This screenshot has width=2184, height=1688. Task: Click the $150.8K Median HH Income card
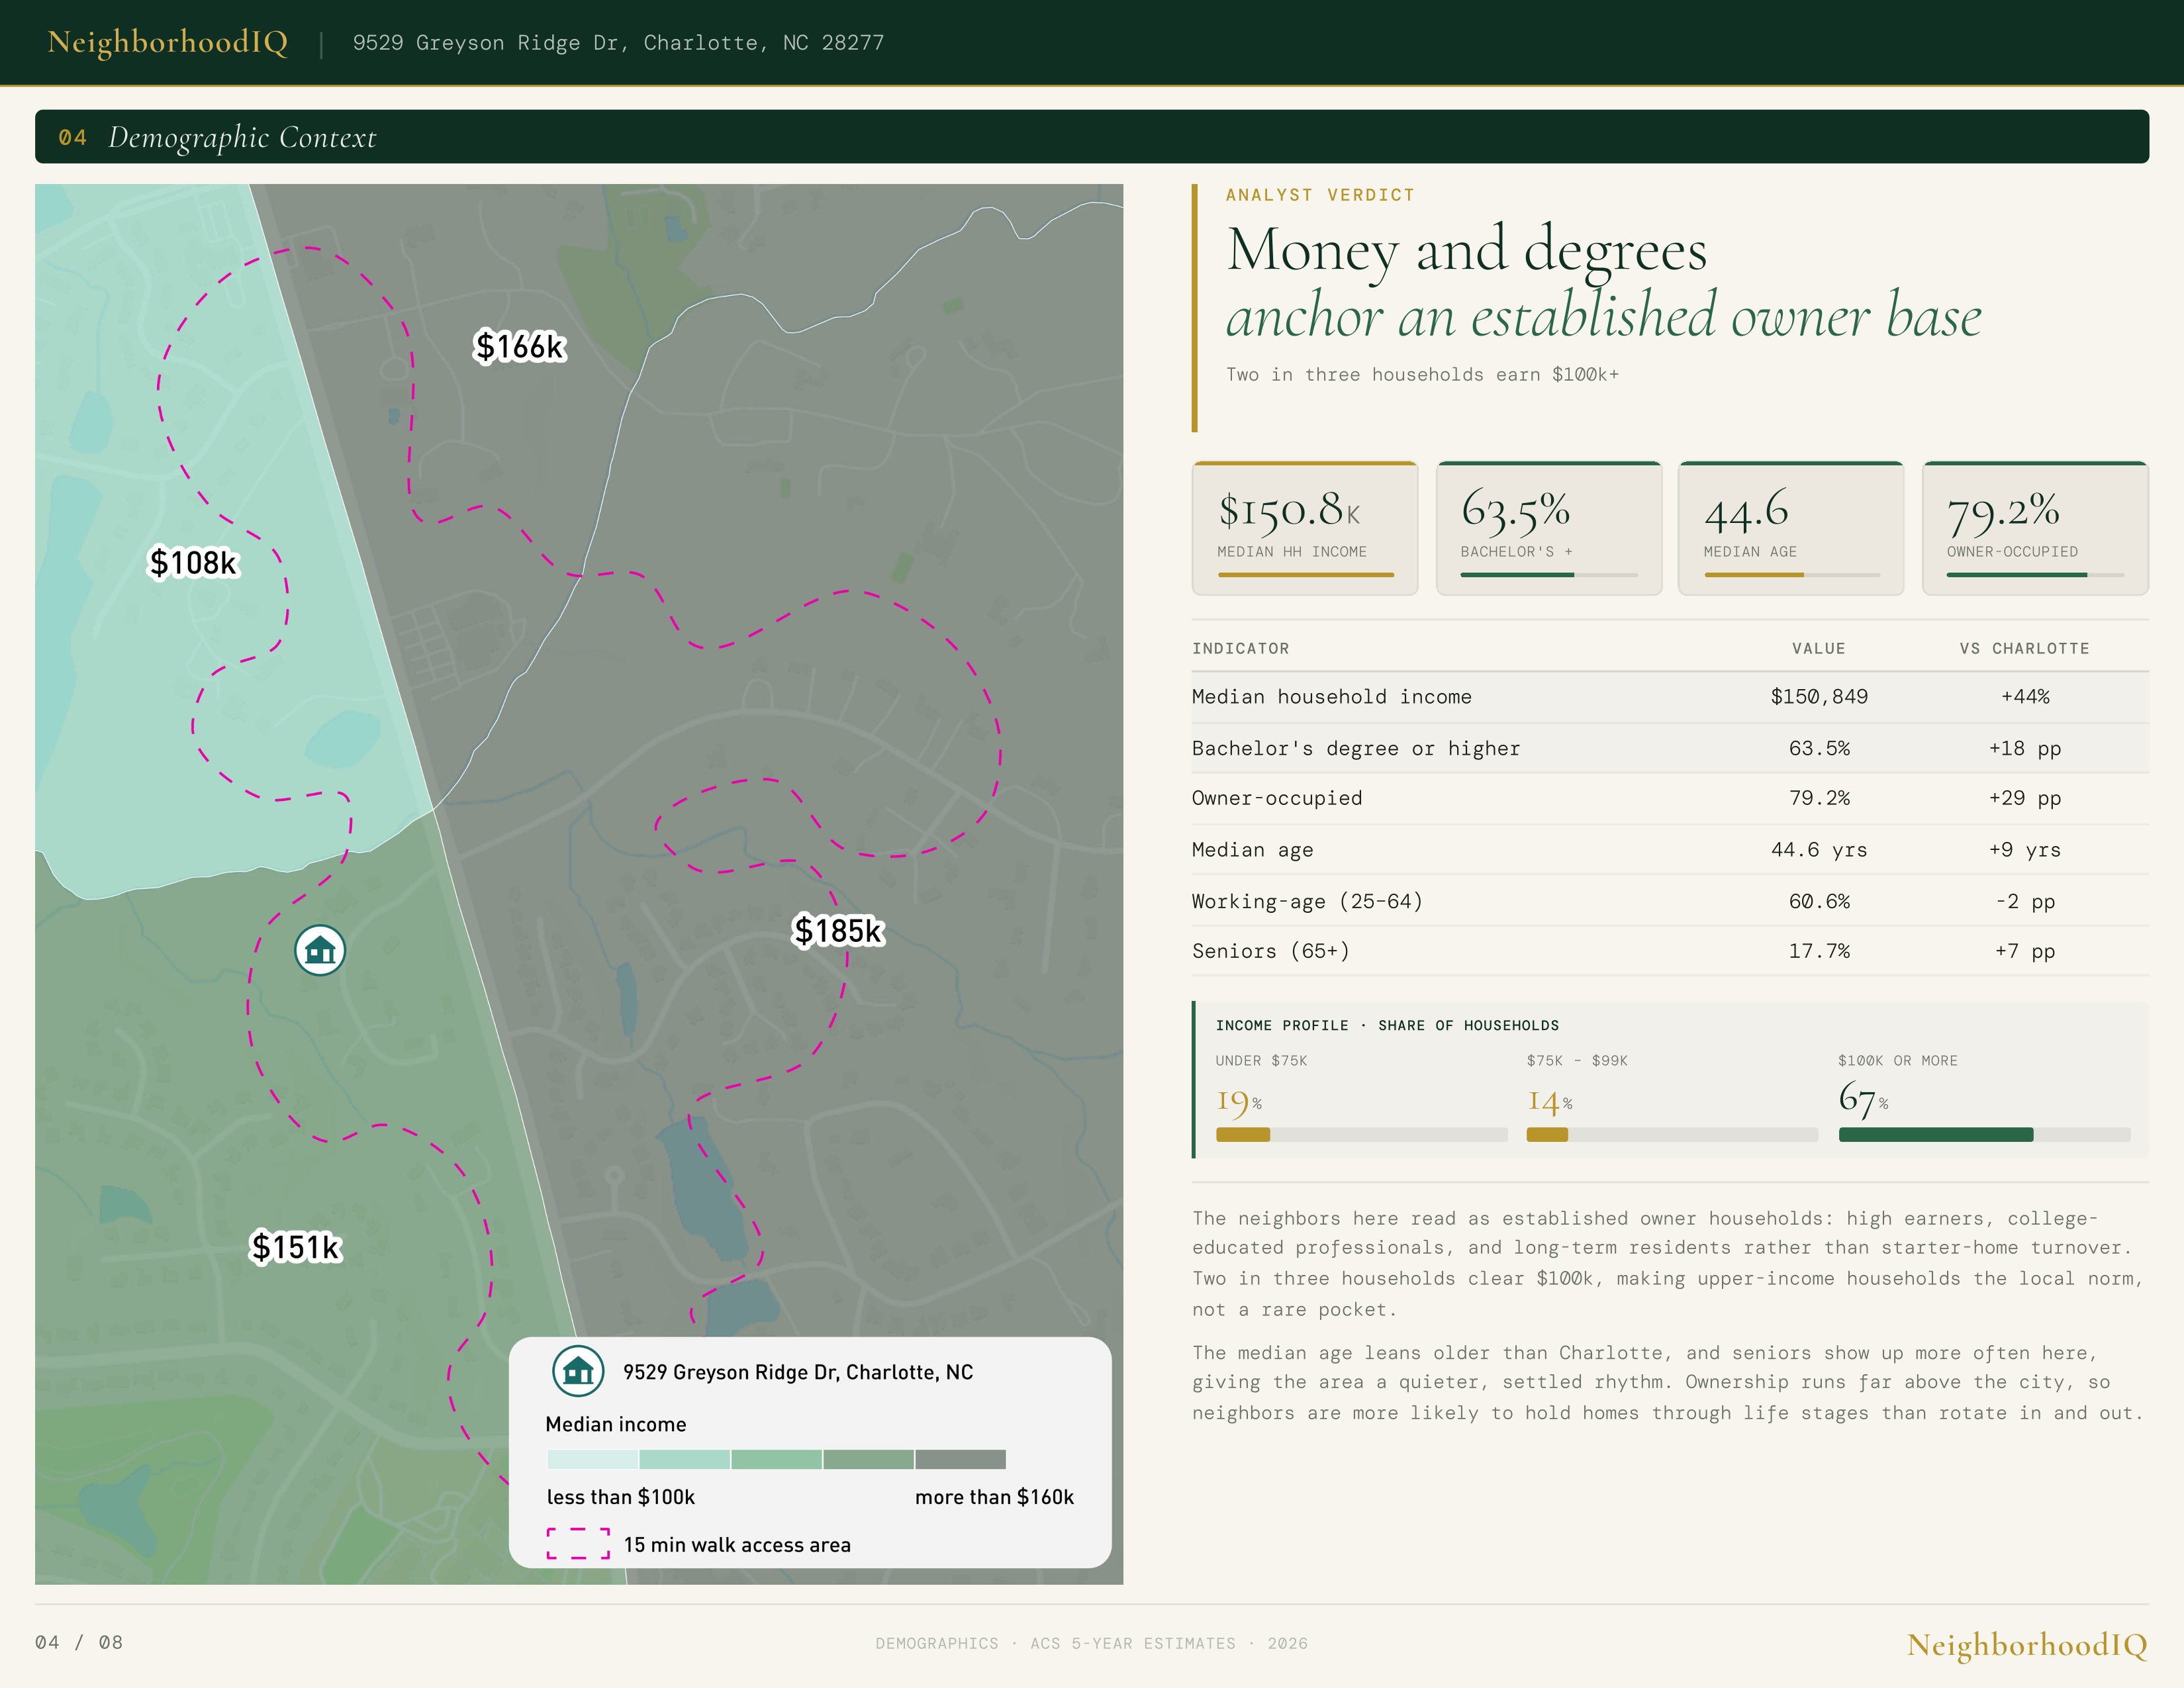[1305, 528]
